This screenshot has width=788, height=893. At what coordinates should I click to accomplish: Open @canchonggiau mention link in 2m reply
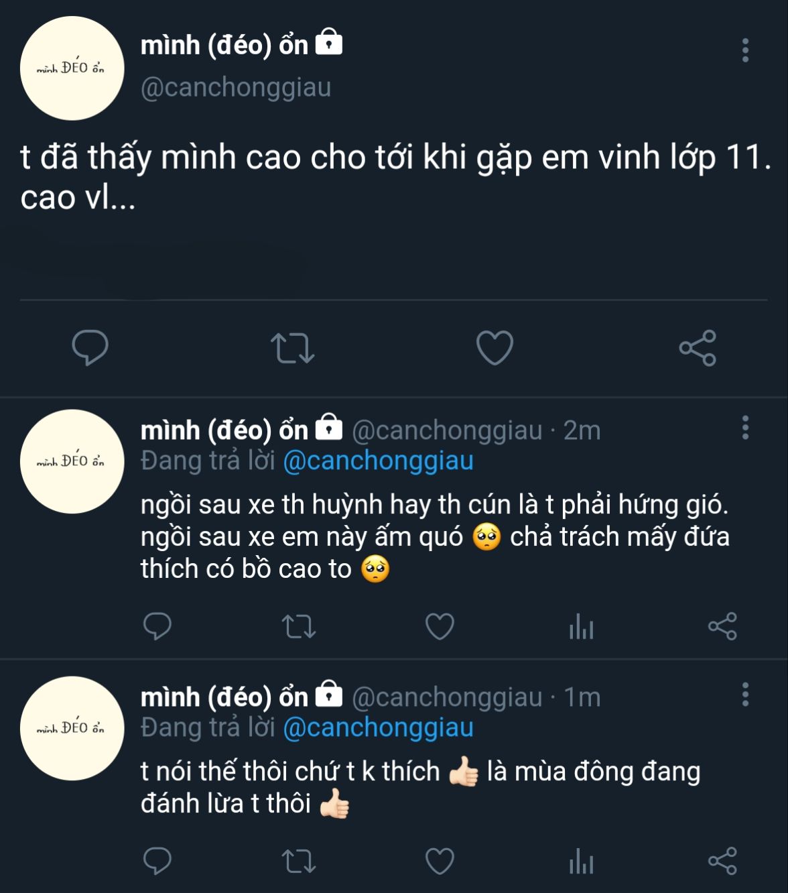pos(379,461)
